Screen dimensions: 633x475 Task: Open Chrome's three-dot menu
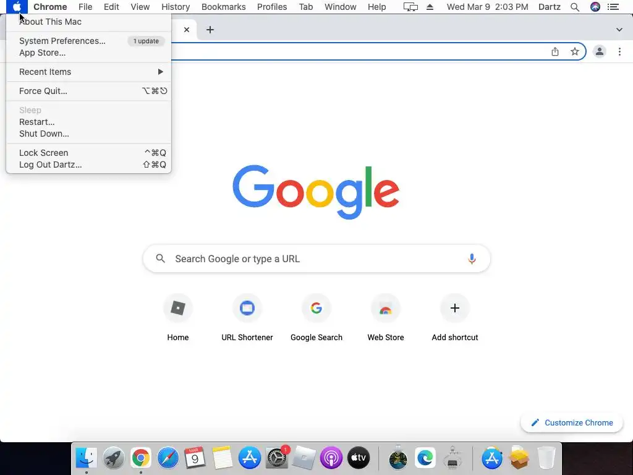tap(619, 52)
